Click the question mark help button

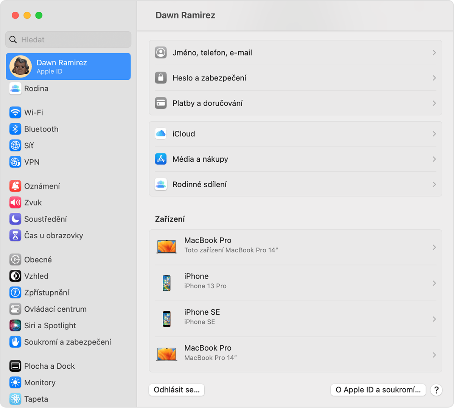[x=436, y=390]
